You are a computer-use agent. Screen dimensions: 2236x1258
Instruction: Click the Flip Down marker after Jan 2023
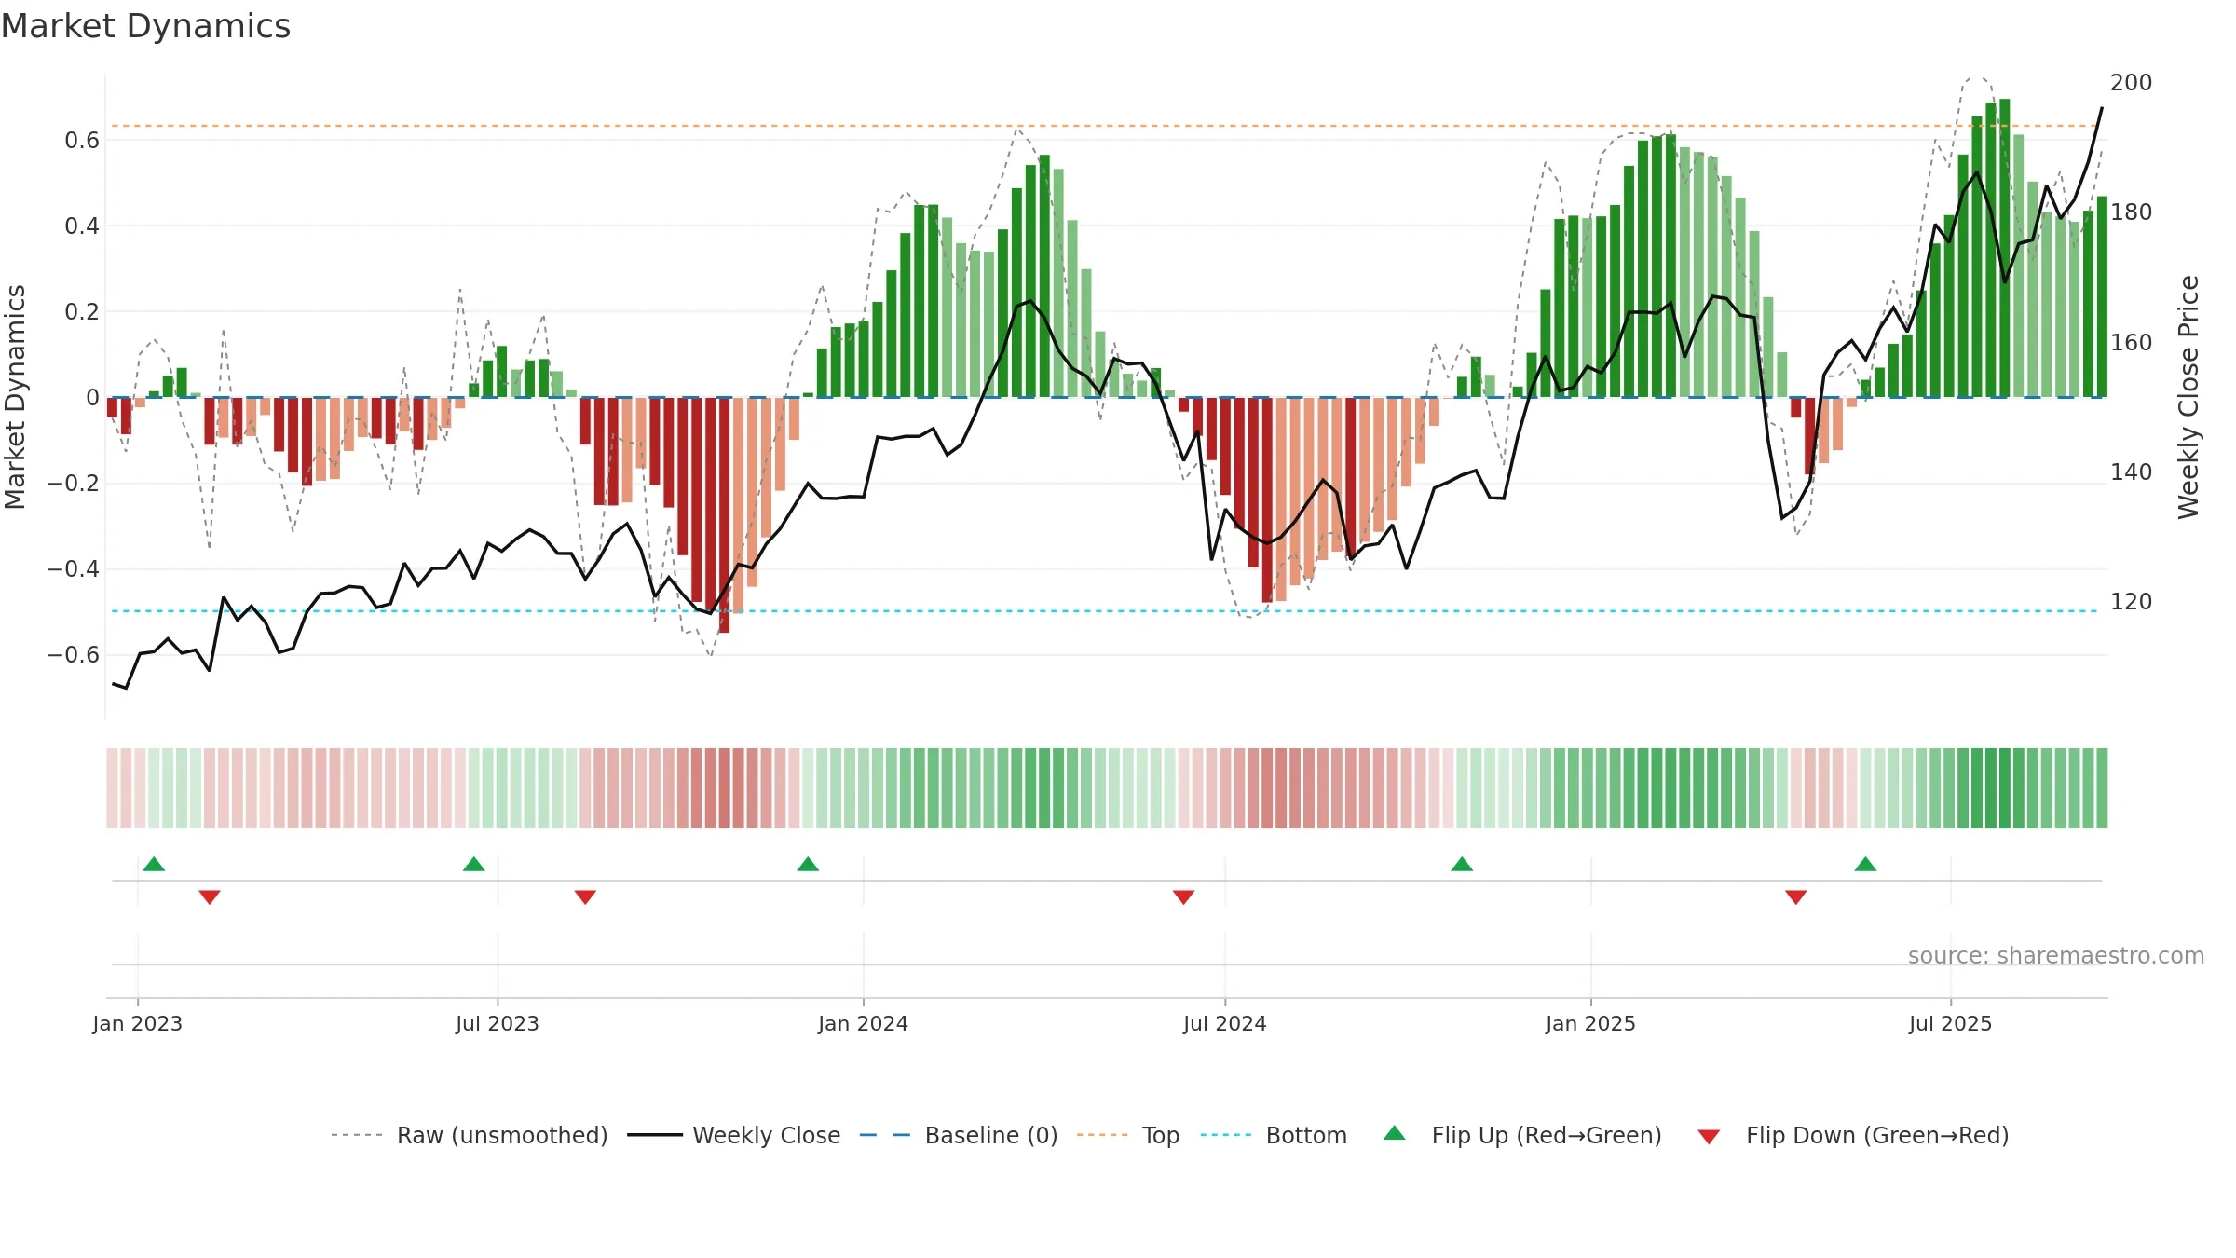pyautogui.click(x=210, y=896)
